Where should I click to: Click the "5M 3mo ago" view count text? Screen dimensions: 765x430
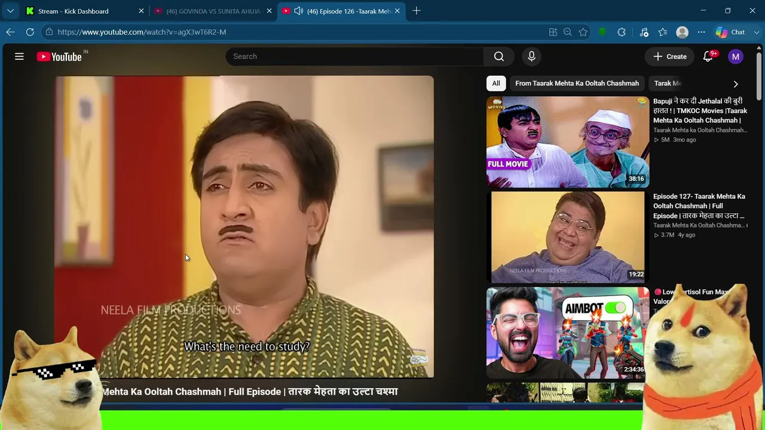coord(675,140)
